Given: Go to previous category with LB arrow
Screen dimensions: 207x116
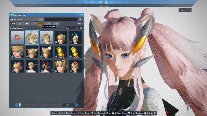Looking at the screenshot, I should (x=13, y=23).
